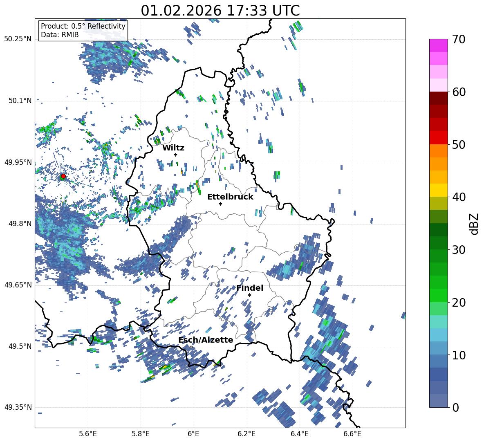This screenshot has height=442, width=484.
Task: Click the yellow 40 dBZ colorbar segment
Action: pyautogui.click(x=438, y=190)
